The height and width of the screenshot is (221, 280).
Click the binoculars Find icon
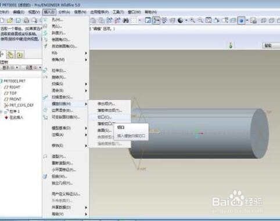pyautogui.click(x=126, y=20)
